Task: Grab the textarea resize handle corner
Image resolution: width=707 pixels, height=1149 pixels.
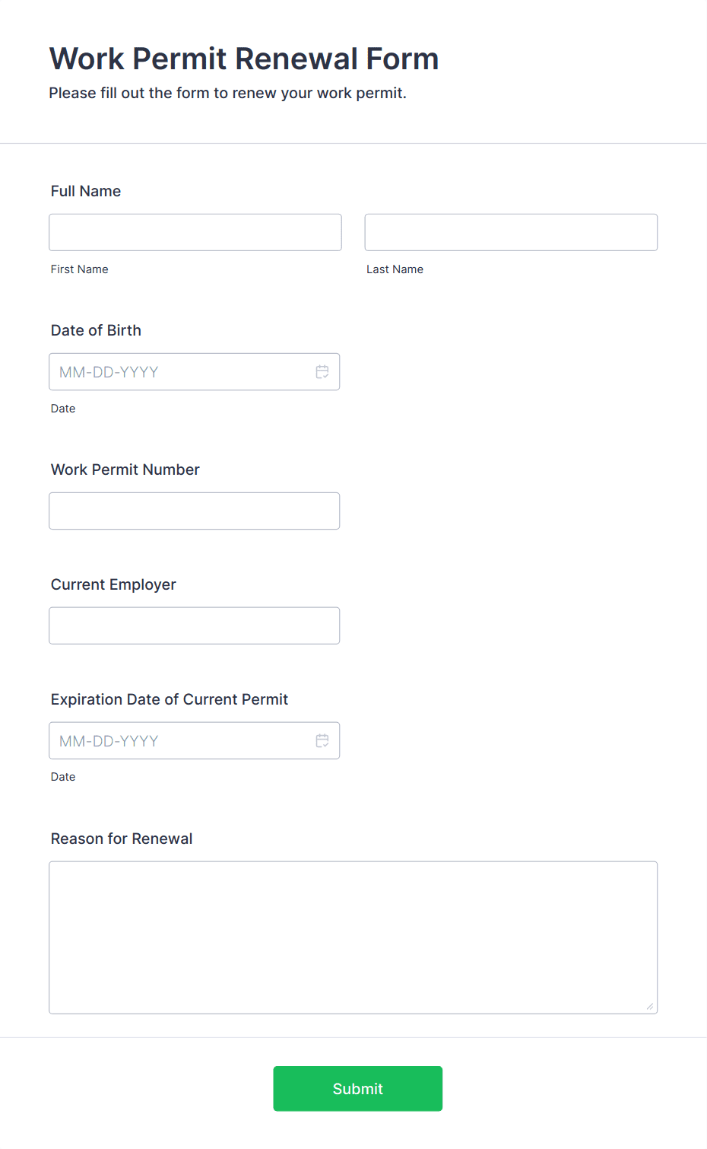Action: 650,1007
